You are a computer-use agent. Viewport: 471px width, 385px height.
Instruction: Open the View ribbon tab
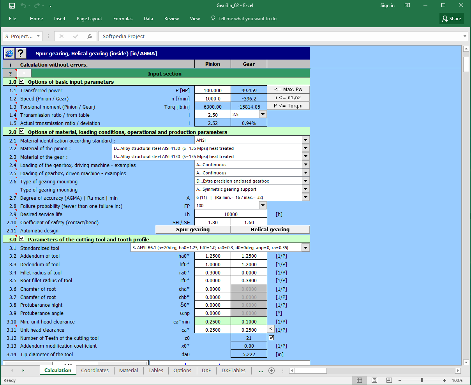(x=195, y=19)
